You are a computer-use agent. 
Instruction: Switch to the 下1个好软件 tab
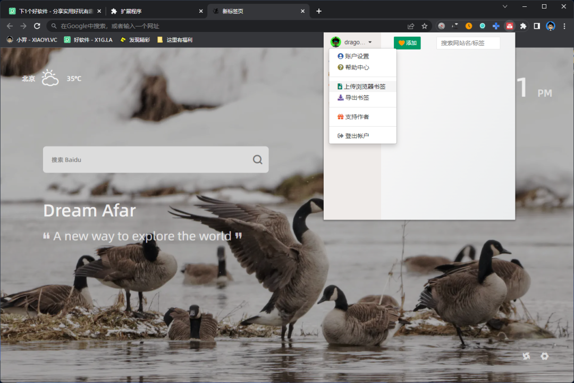pos(55,11)
